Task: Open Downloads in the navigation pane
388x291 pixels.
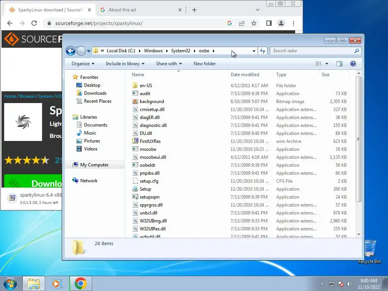Action: (95, 93)
